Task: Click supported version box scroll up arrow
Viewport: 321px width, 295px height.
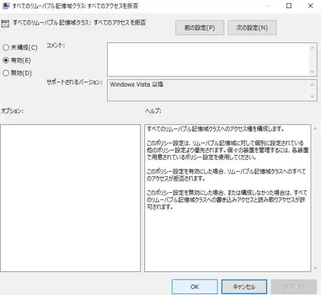Action: 312,85
